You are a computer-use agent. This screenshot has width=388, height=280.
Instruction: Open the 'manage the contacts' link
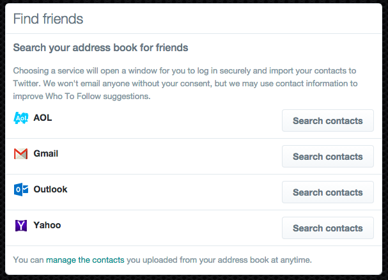tap(85, 260)
